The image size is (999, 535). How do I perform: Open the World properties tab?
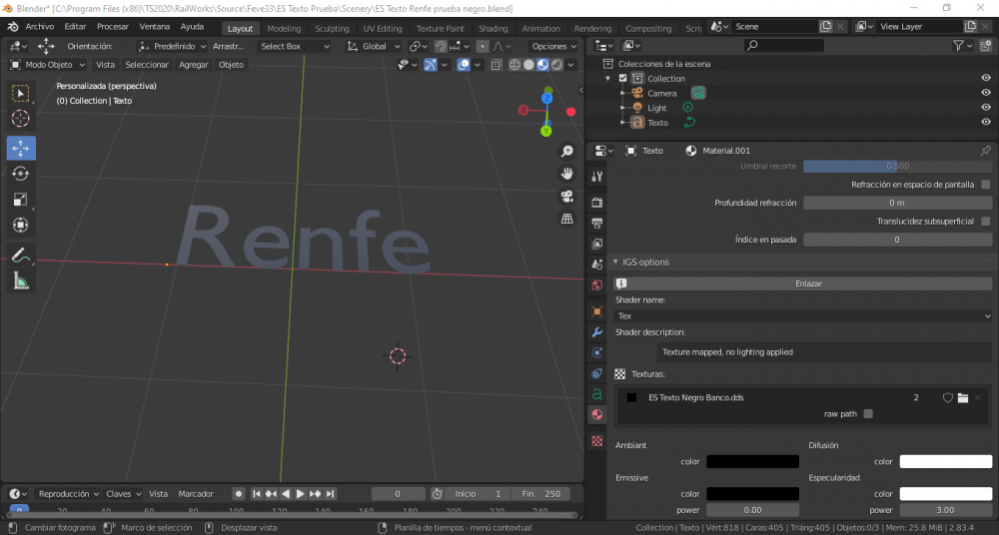(597, 285)
